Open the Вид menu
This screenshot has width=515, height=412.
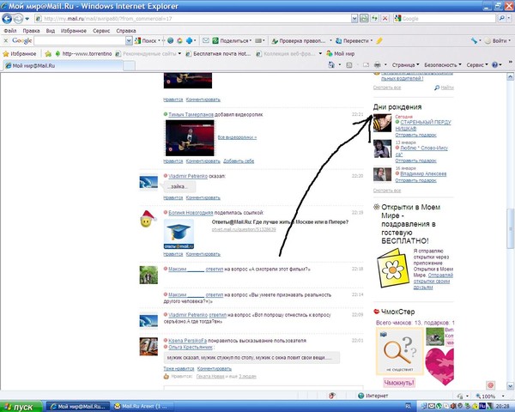[51, 31]
